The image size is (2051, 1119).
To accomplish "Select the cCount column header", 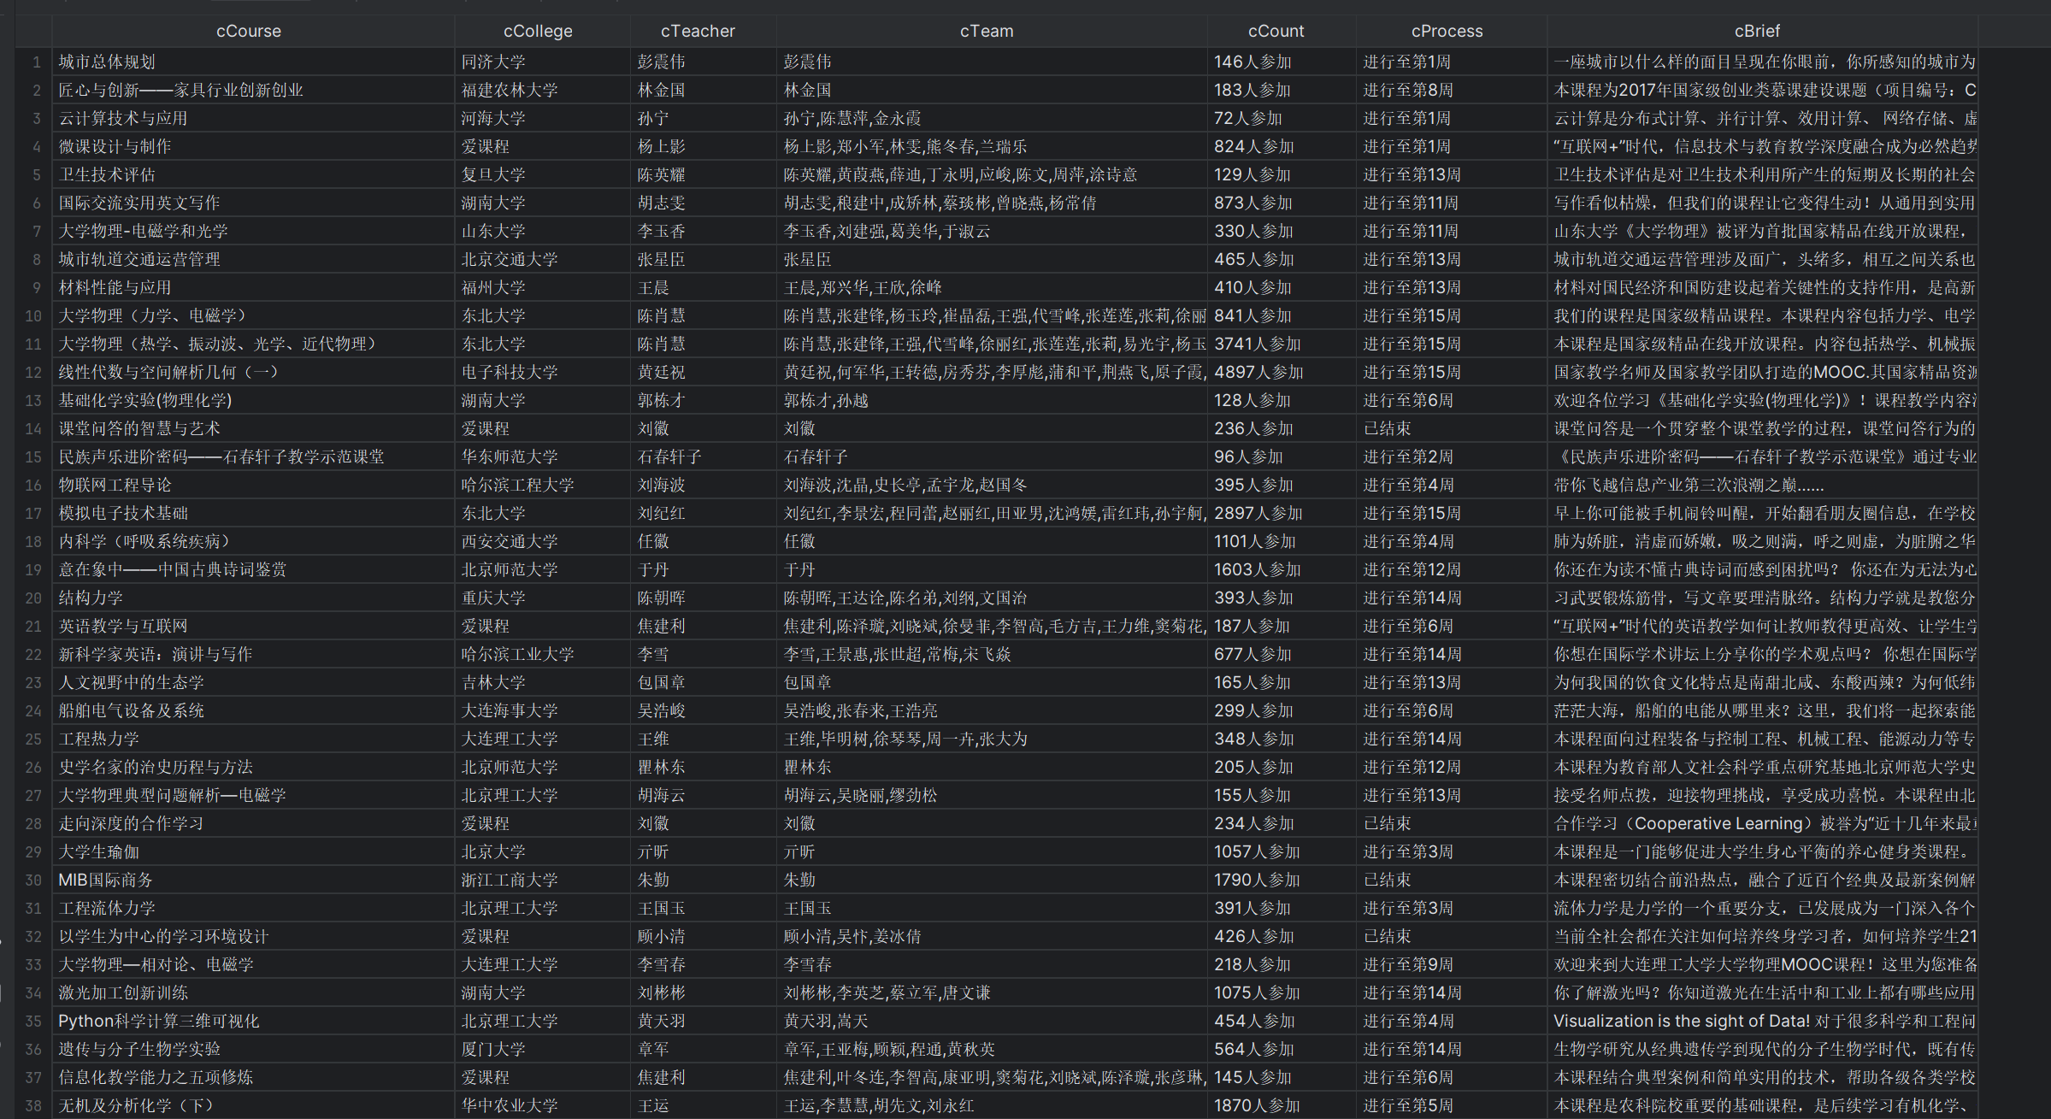I will tap(1276, 32).
